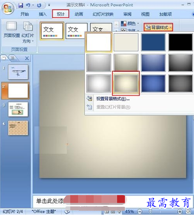The height and width of the screenshot is (215, 194).
Task: Close the slide thumbnails pane
Action: 27,58
